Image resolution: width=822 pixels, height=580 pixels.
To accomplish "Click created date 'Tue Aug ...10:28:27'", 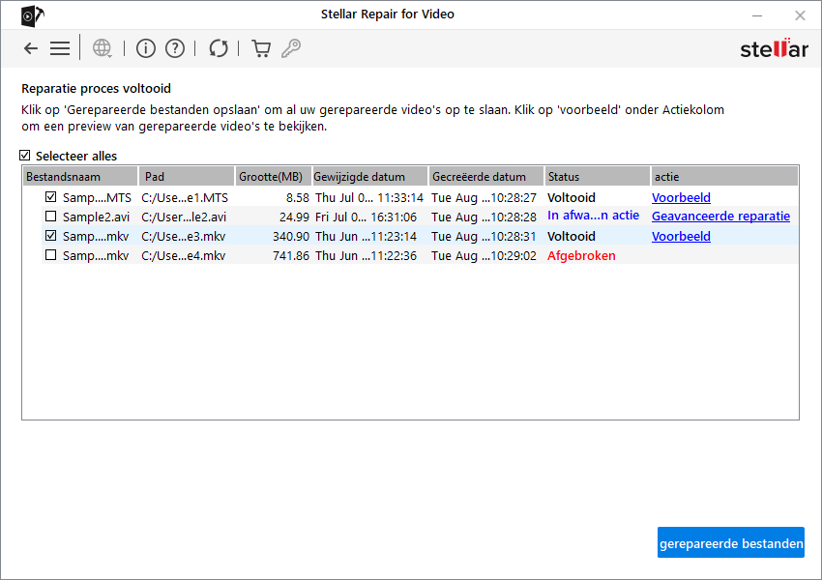I will point(484,198).
